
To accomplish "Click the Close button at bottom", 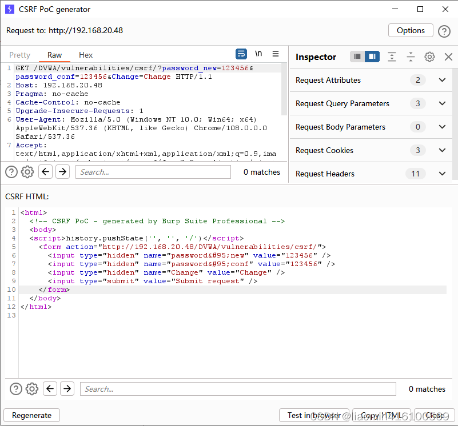I will coord(435,415).
